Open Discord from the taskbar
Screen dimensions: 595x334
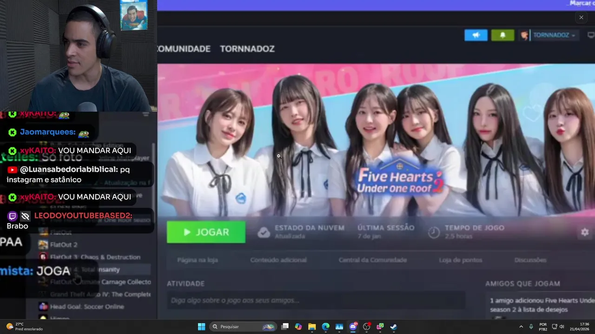(x=353, y=327)
